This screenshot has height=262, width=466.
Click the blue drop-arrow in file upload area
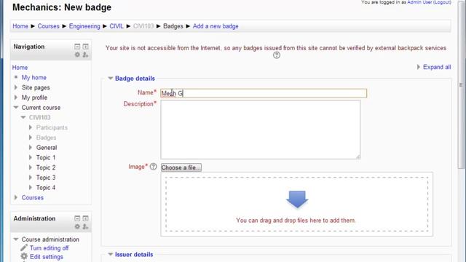tap(297, 199)
